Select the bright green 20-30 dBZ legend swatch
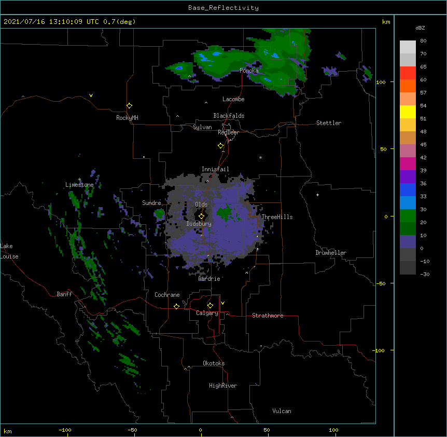The image size is (447, 437). [x=408, y=216]
